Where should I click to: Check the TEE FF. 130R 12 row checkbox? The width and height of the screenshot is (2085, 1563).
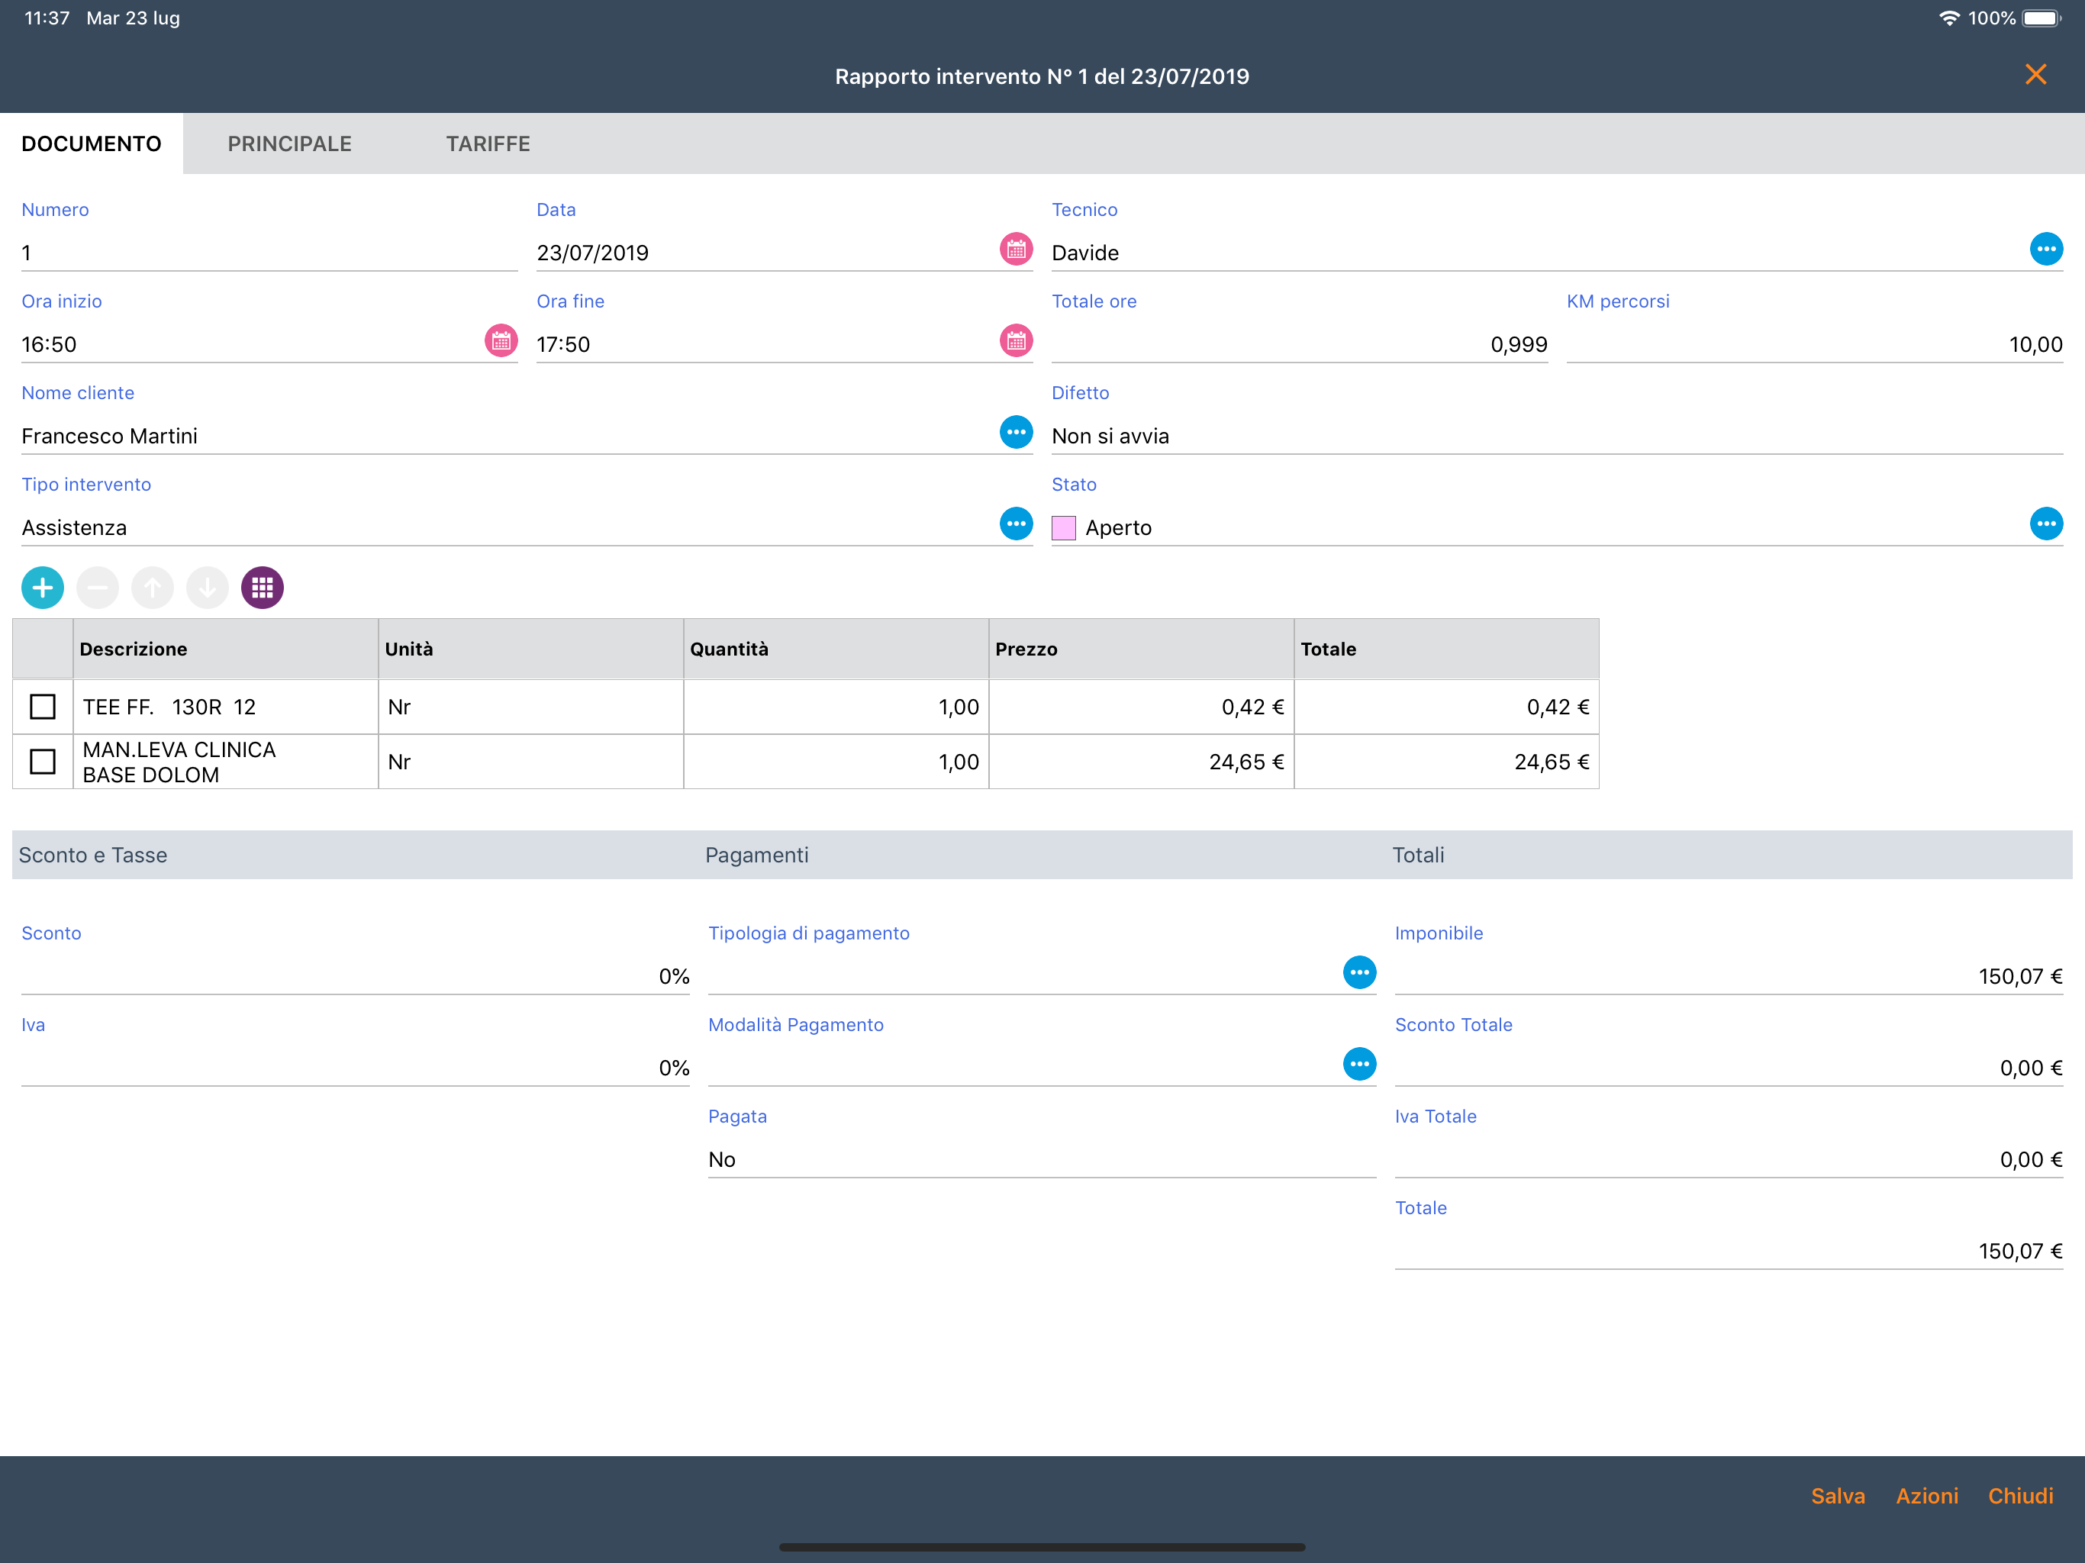pos(43,707)
